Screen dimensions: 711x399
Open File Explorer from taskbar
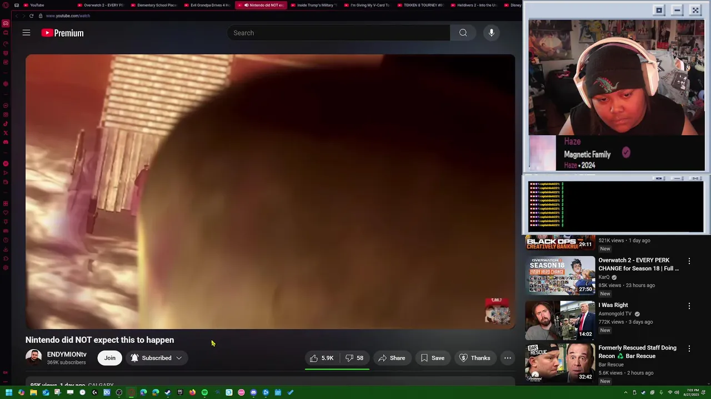pos(33,392)
